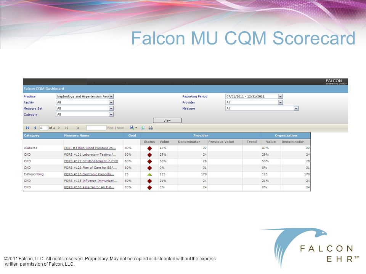Print the report via printer icon
This screenshot has height=274, width=366.
click(151, 128)
